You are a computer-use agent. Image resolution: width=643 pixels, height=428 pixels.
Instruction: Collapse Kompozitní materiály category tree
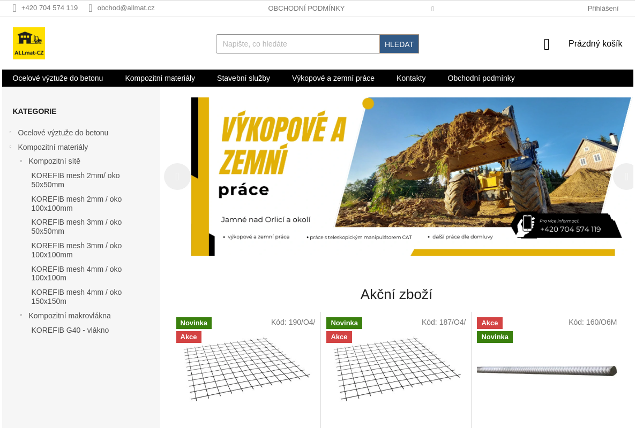tap(10, 147)
